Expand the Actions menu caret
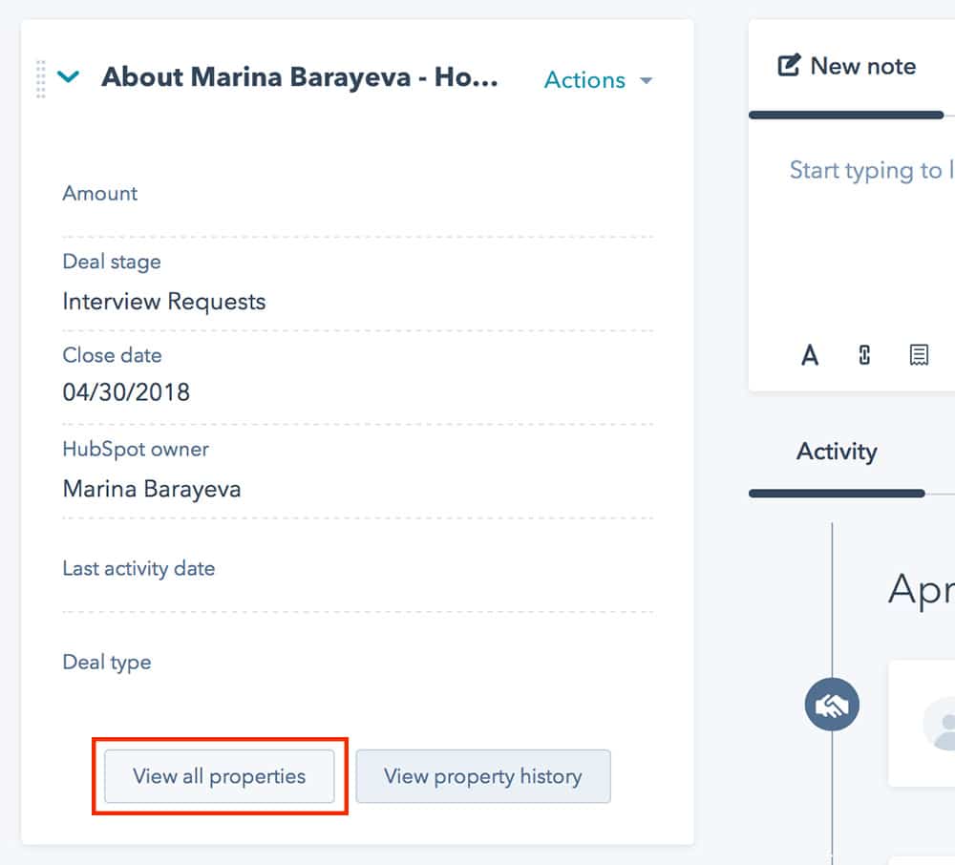The width and height of the screenshot is (955, 865). tap(646, 81)
